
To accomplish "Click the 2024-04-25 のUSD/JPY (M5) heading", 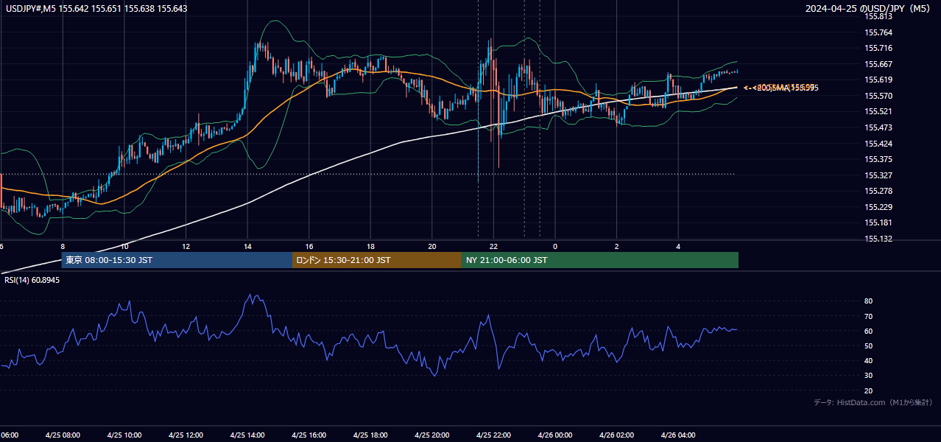I will click(869, 9).
